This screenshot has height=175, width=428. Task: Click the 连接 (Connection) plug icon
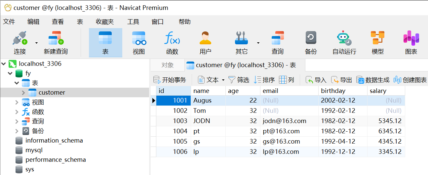coord(19,39)
